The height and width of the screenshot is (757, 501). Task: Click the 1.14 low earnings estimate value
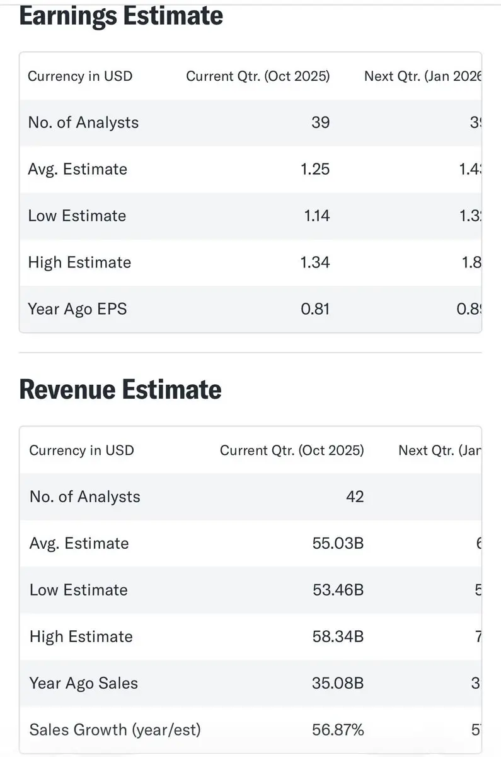click(x=316, y=216)
